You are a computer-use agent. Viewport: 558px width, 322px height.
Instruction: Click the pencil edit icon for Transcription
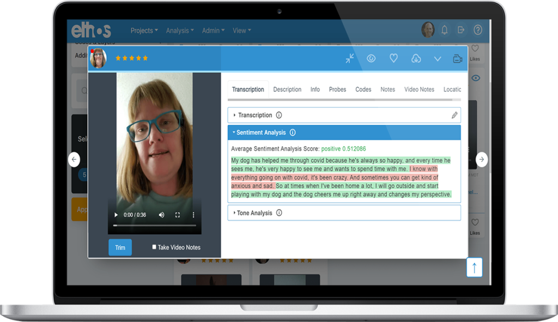point(454,116)
